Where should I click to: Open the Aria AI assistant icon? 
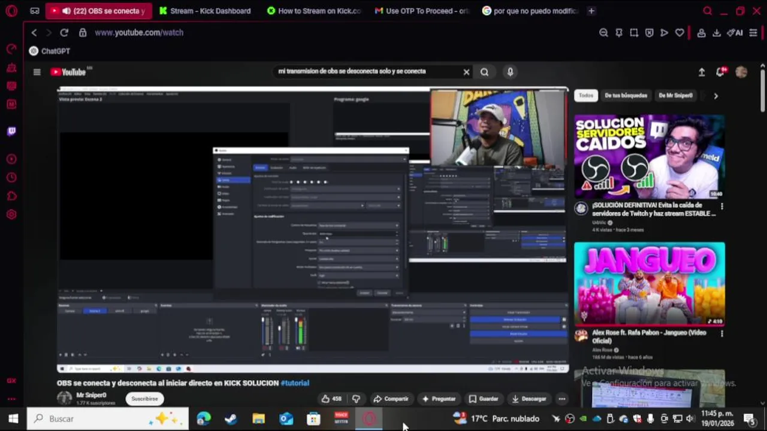pyautogui.click(x=735, y=33)
